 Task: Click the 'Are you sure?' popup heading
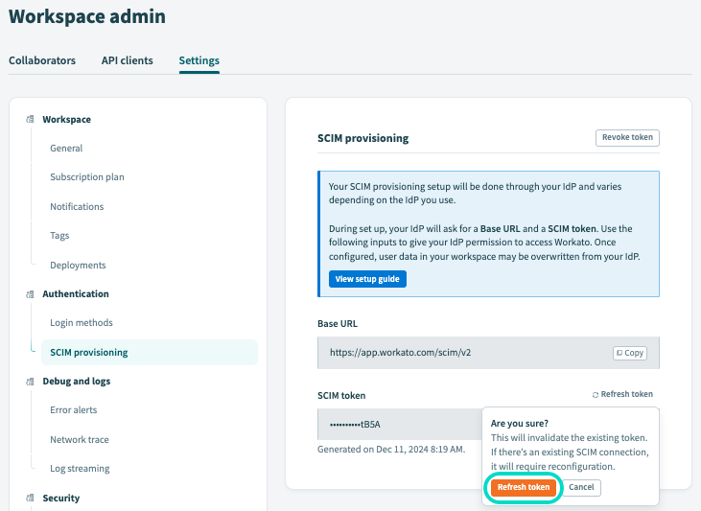[520, 424]
